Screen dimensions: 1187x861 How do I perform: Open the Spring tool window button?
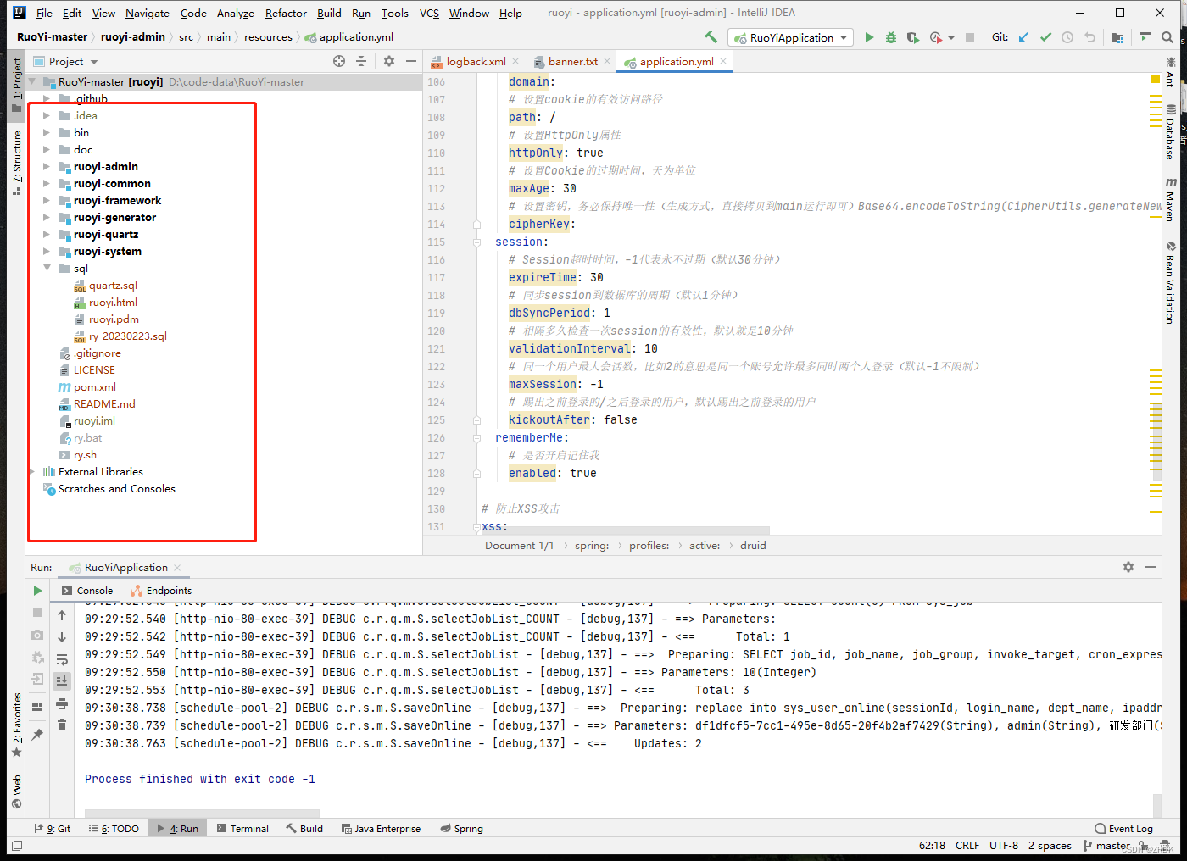(461, 828)
